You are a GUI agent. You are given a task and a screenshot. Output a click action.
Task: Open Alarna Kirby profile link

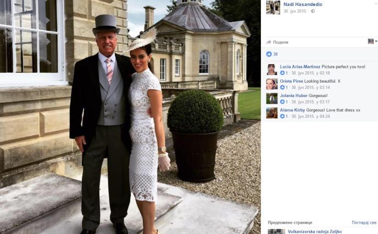coord(292,110)
